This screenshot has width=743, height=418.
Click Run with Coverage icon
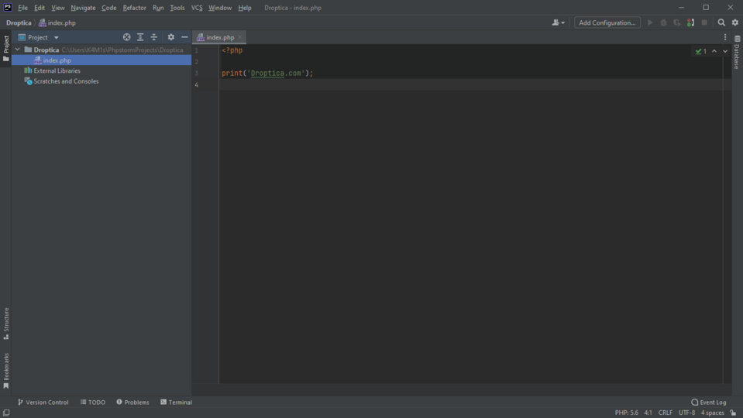pyautogui.click(x=677, y=22)
